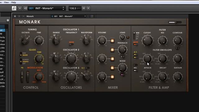This screenshot has height=112, width=199.
Task: Toggle the upper filter K.T. switch
Action: [x=136, y=54]
